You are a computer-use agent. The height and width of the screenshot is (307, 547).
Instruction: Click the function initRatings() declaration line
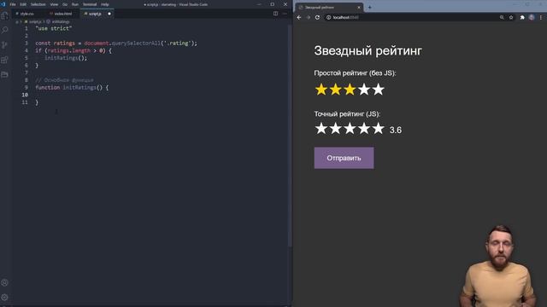point(72,87)
